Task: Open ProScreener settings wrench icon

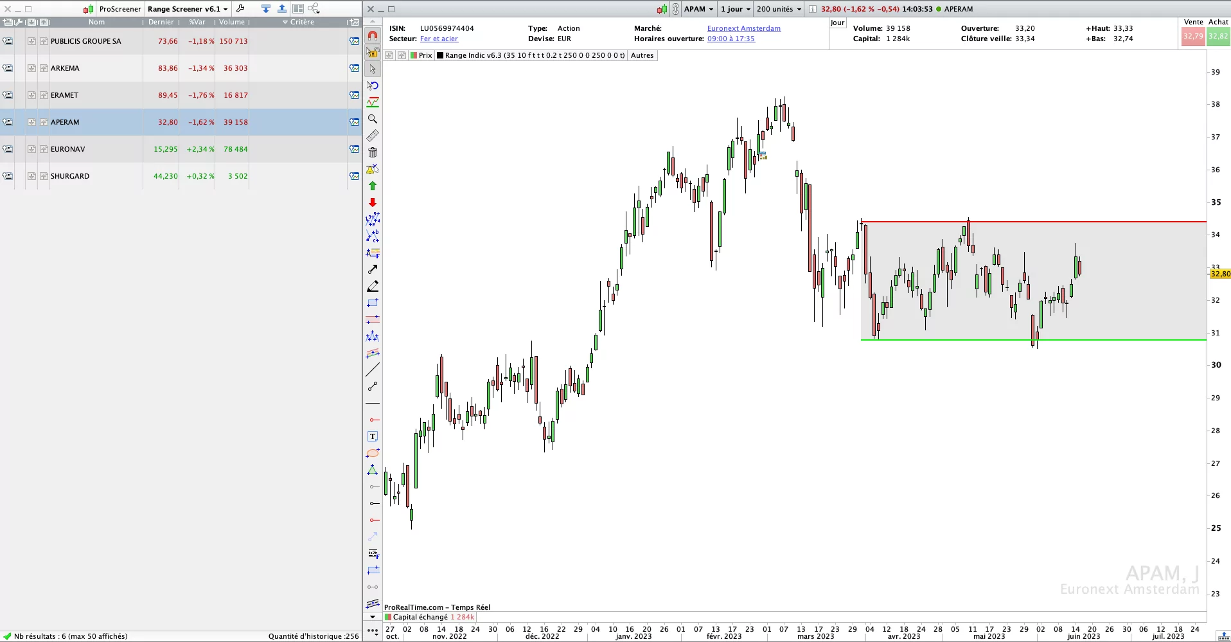Action: (240, 9)
